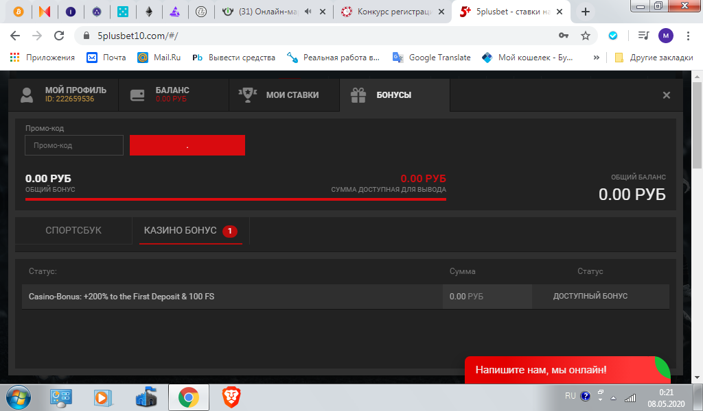Mute audio on the Онлайн-ма tab

(x=308, y=12)
